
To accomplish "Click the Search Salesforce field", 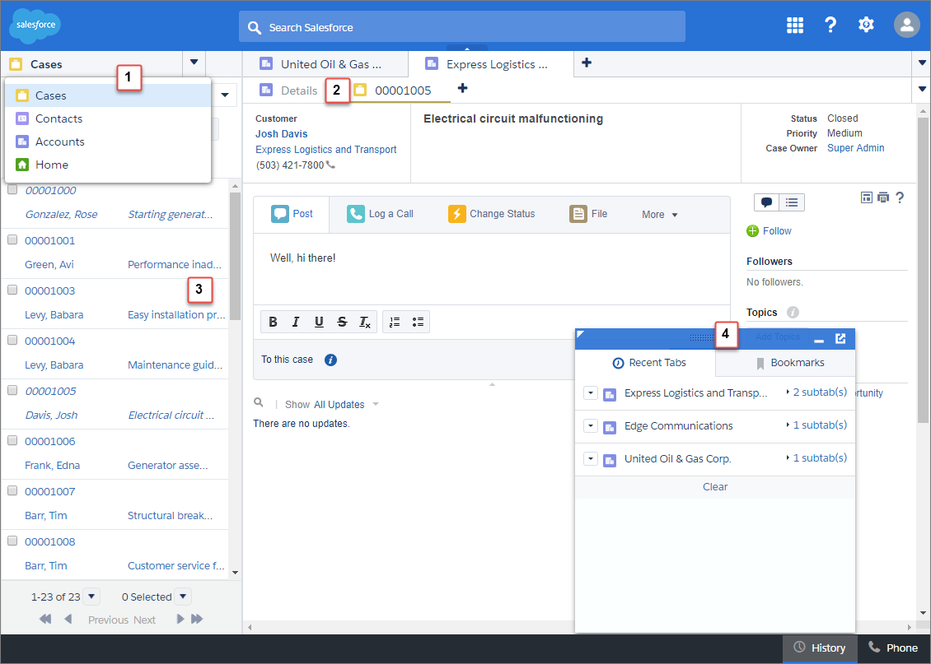I will coord(462,26).
